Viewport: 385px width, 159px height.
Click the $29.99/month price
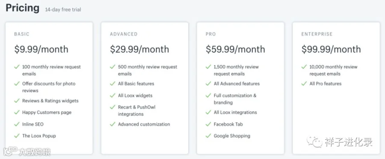tap(139, 49)
